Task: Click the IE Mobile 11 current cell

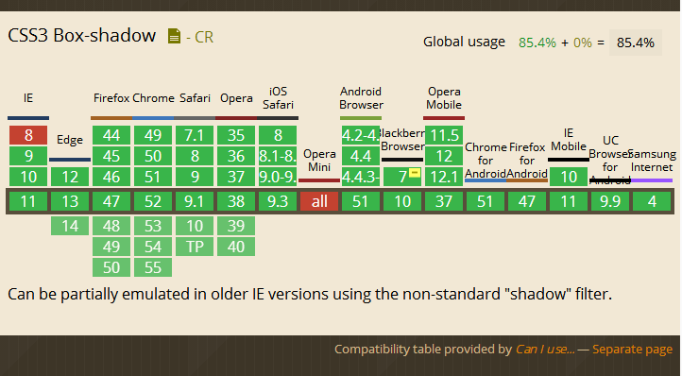Action: pyautogui.click(x=569, y=201)
